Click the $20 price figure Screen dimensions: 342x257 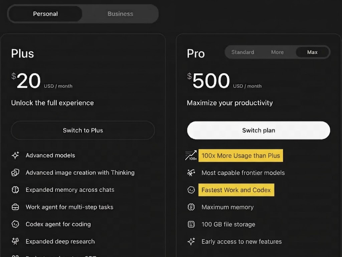(26, 81)
